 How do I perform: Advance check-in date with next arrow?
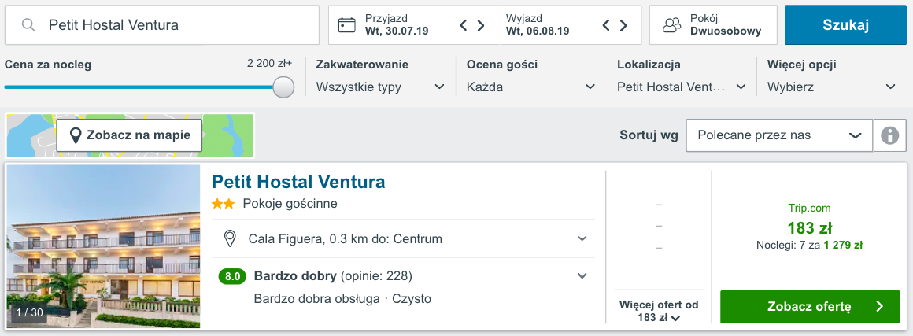481,25
